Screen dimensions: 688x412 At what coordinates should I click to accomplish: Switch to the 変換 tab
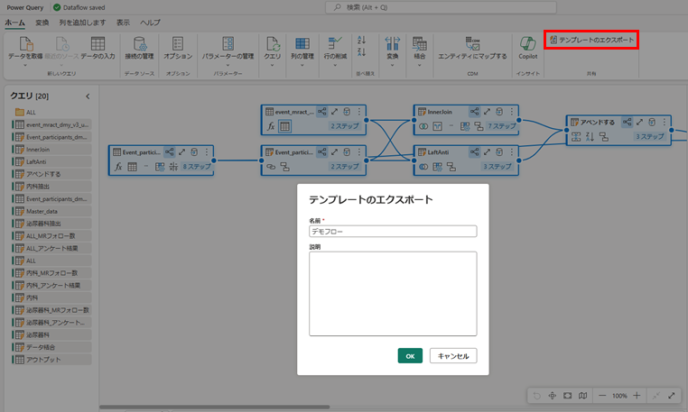click(x=42, y=23)
